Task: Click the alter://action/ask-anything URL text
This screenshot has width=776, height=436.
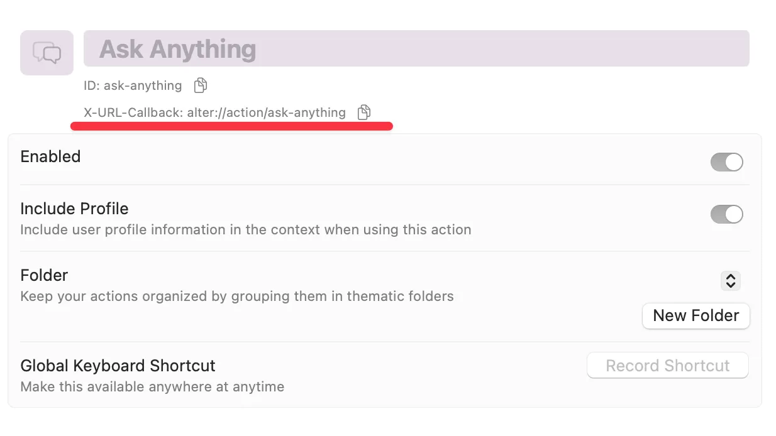Action: point(267,113)
